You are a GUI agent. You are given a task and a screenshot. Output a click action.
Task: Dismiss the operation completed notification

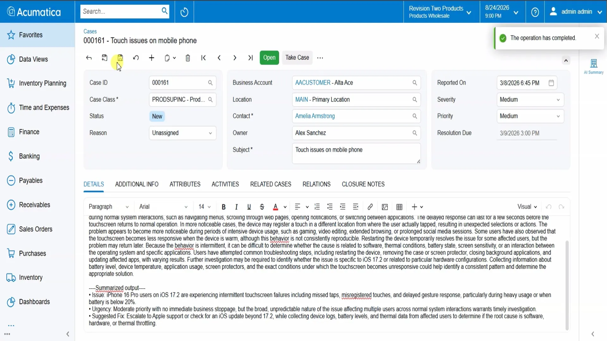pyautogui.click(x=597, y=36)
